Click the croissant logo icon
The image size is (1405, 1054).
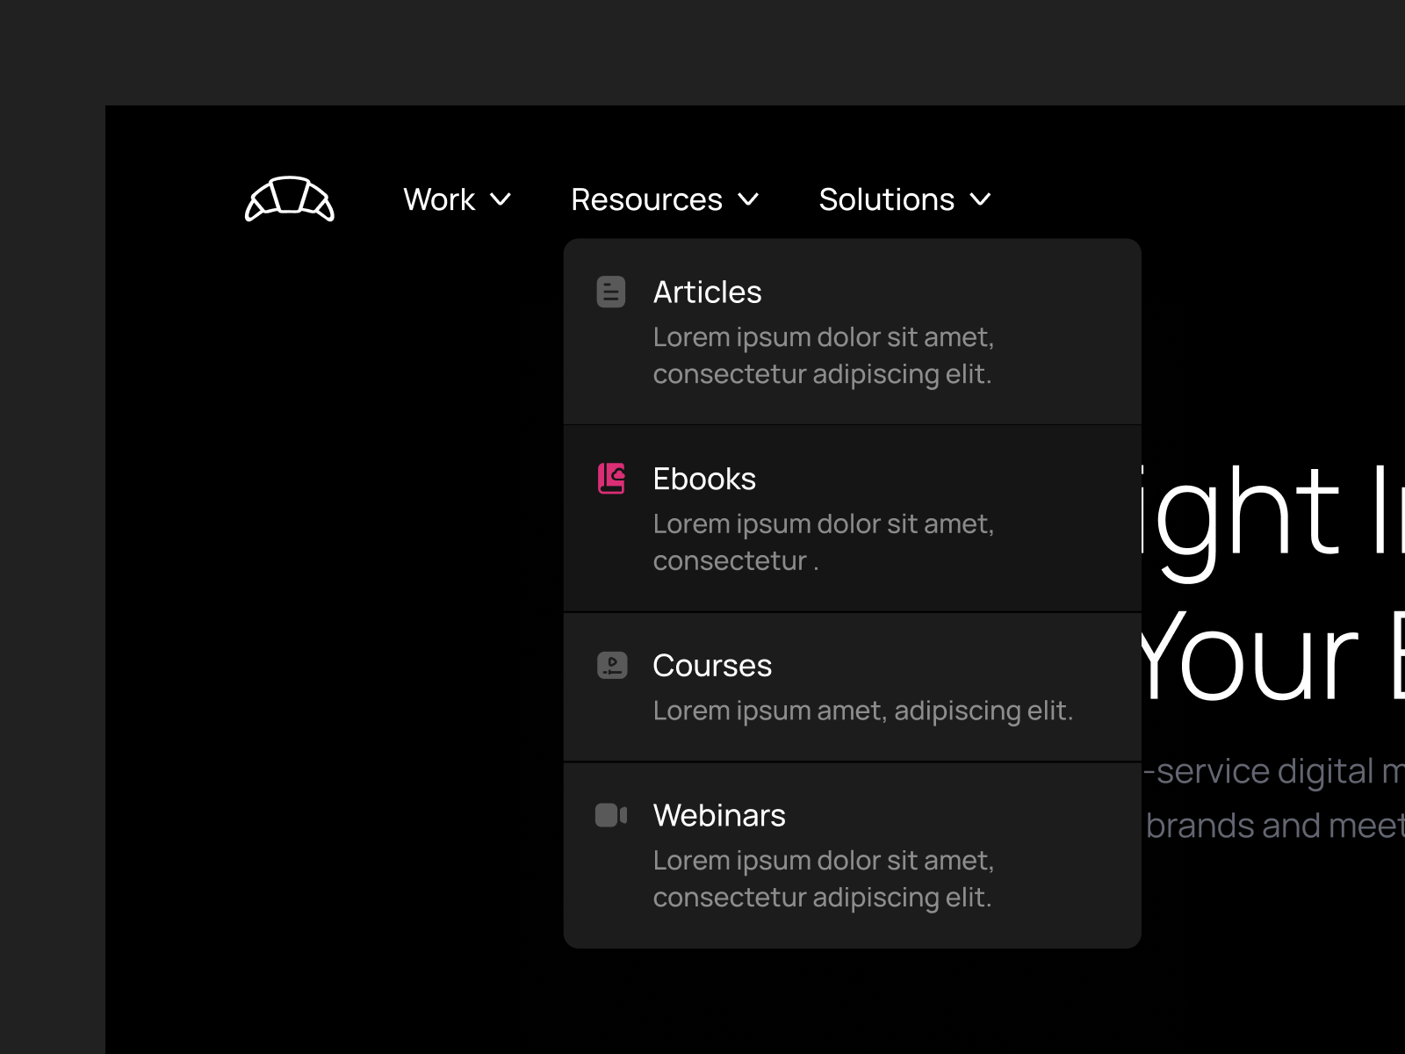pos(289,200)
